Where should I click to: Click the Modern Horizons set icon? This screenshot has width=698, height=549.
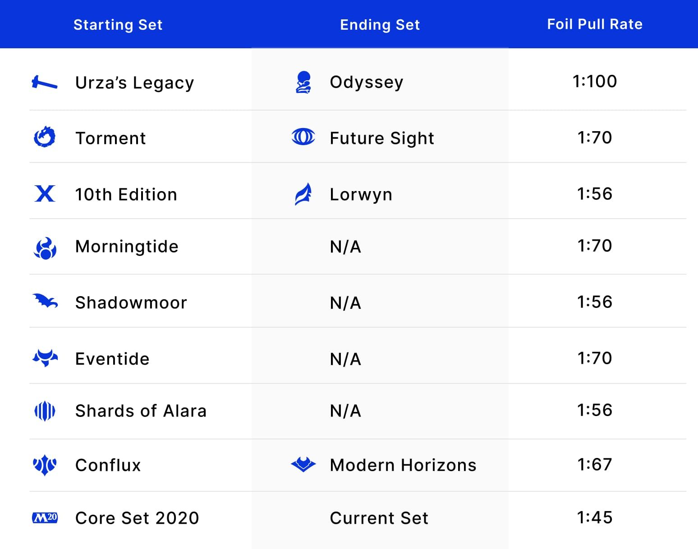tap(303, 464)
